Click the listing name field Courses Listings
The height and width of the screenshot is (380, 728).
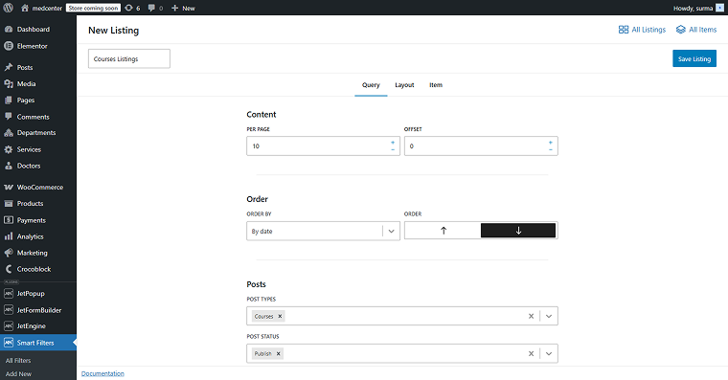[x=129, y=59]
